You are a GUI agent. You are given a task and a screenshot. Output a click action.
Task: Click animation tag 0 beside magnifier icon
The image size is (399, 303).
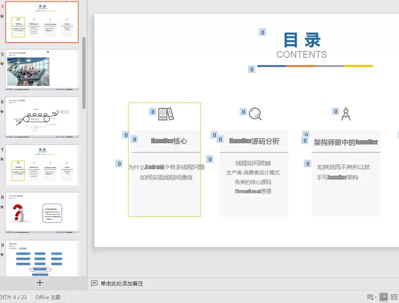244,112
